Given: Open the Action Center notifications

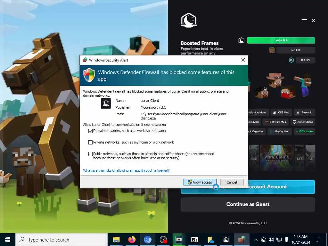Looking at the screenshot, I should click(317, 240).
